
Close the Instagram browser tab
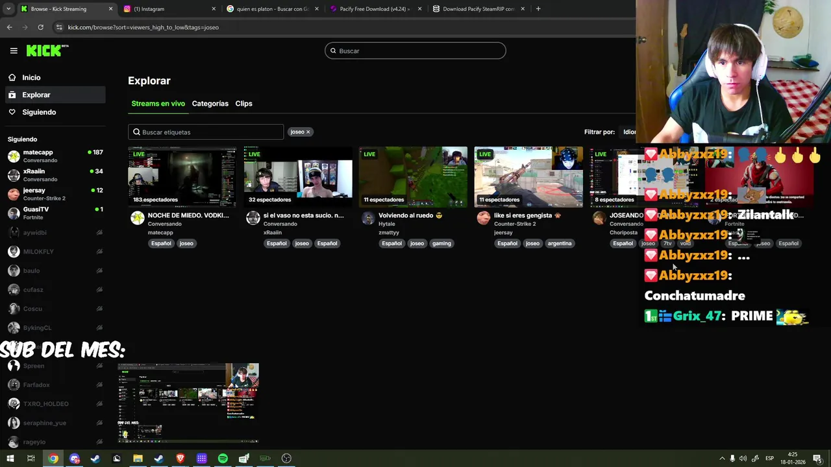pyautogui.click(x=214, y=9)
